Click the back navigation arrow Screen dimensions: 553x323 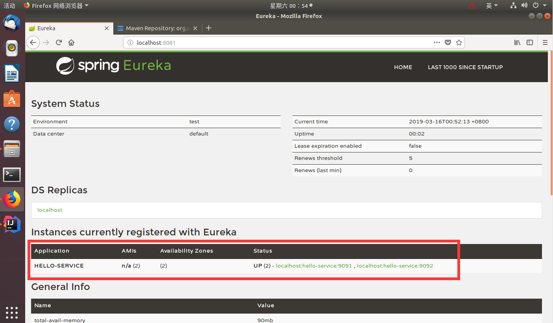(x=33, y=42)
